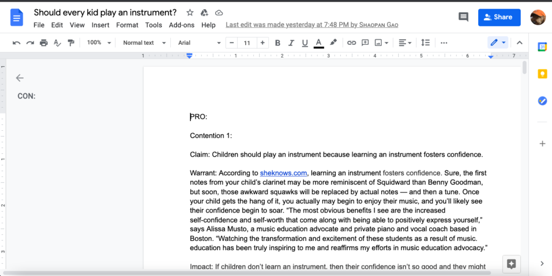This screenshot has width=552, height=276.
Task: Open the last edit history link
Action: 312,25
